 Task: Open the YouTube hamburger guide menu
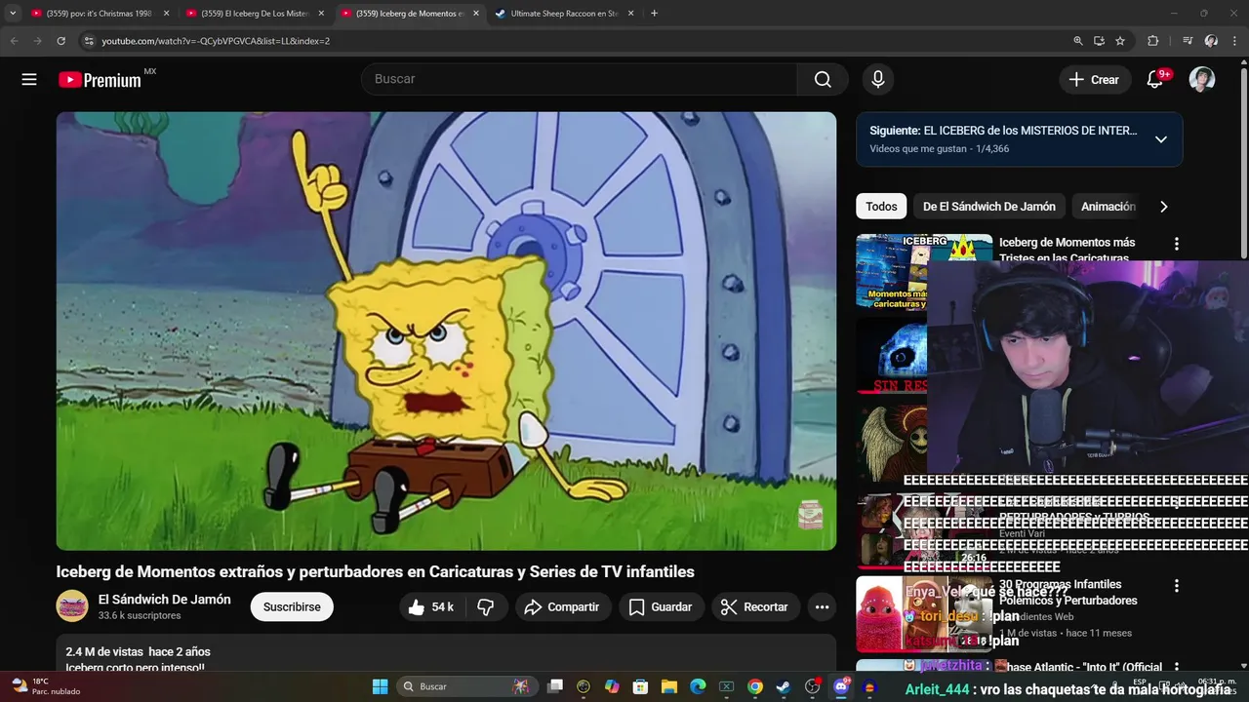click(x=29, y=80)
